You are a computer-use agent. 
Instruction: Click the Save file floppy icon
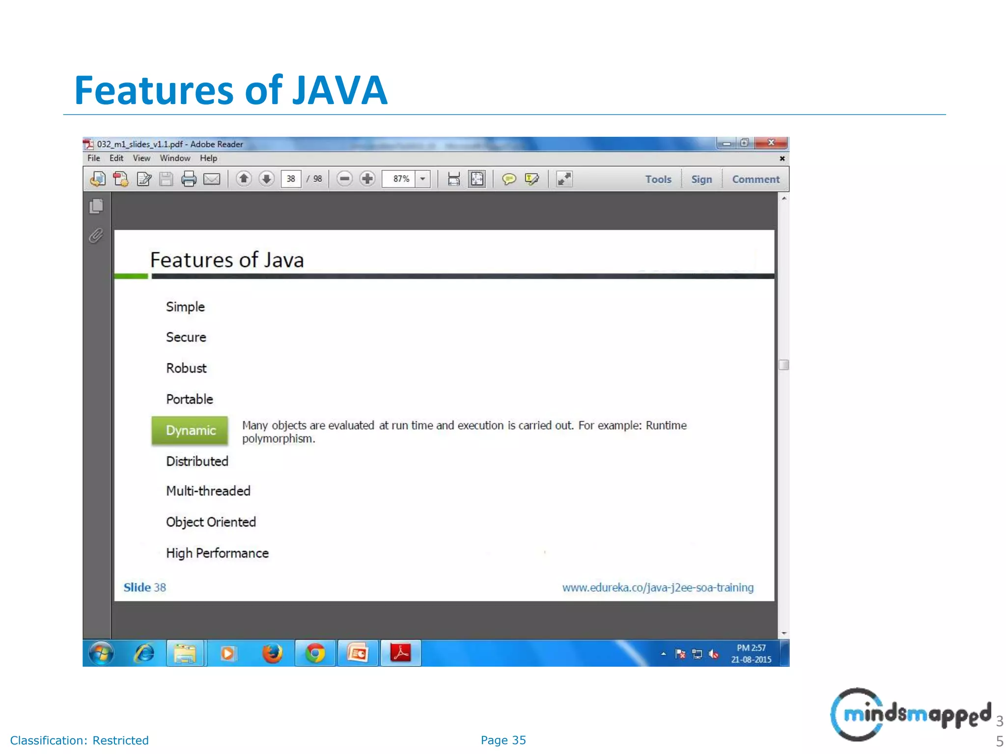(x=166, y=179)
